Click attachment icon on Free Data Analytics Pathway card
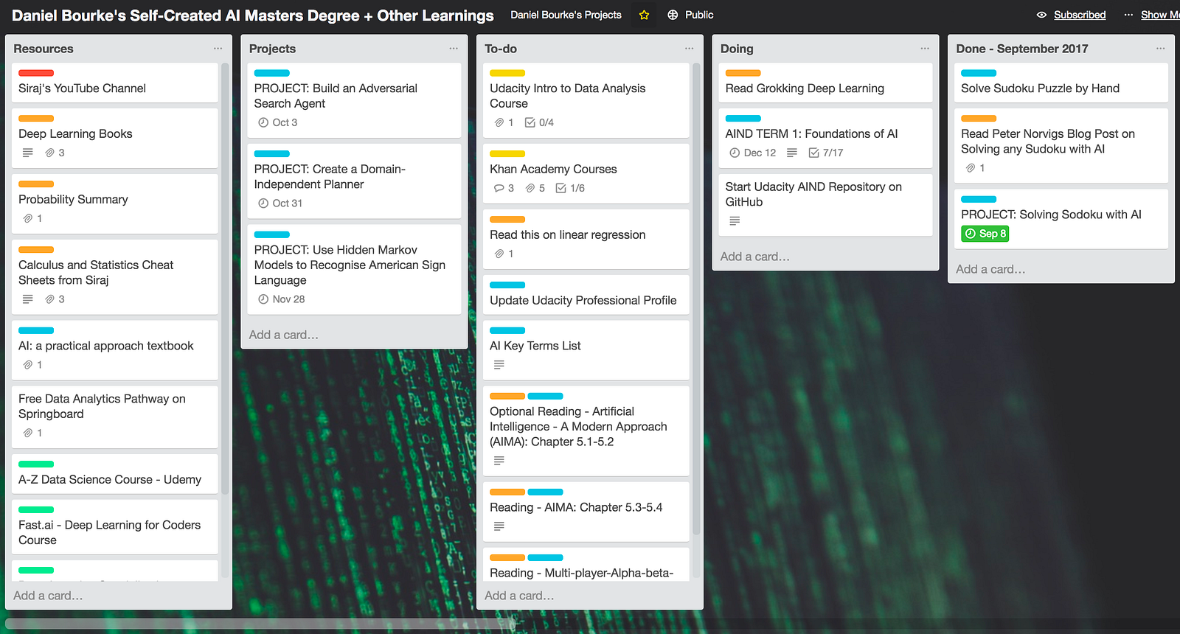The height and width of the screenshot is (634, 1180). pyautogui.click(x=28, y=433)
